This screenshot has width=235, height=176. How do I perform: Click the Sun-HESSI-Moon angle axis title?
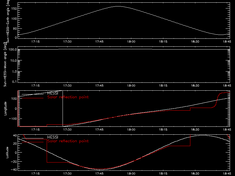coord(5,65)
